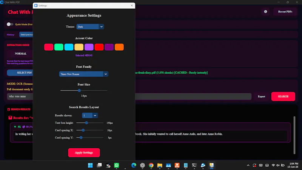Choose the dark purple accent swatch

[109, 47]
